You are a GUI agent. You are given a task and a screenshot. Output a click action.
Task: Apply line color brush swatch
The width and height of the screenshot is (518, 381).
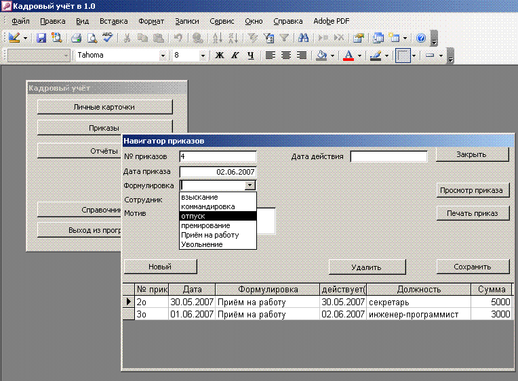(376, 55)
